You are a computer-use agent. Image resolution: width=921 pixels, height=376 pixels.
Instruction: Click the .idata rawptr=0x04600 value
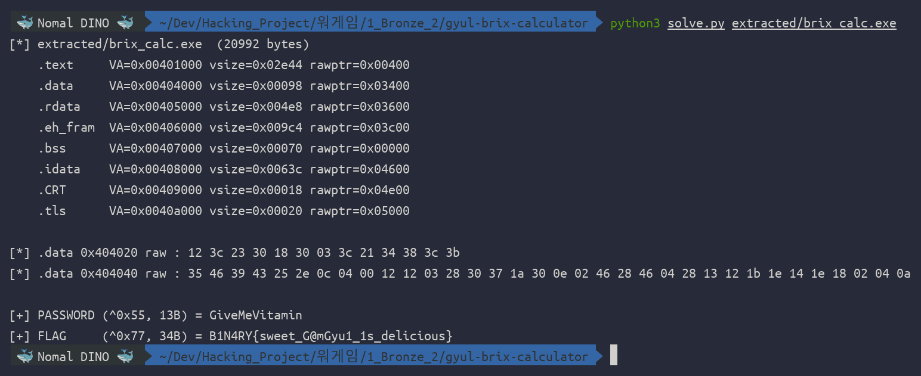click(360, 169)
